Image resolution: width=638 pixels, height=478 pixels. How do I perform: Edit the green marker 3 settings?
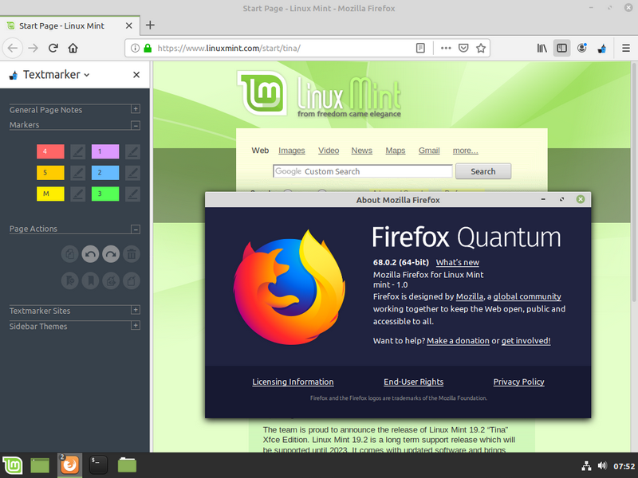pyautogui.click(x=132, y=194)
